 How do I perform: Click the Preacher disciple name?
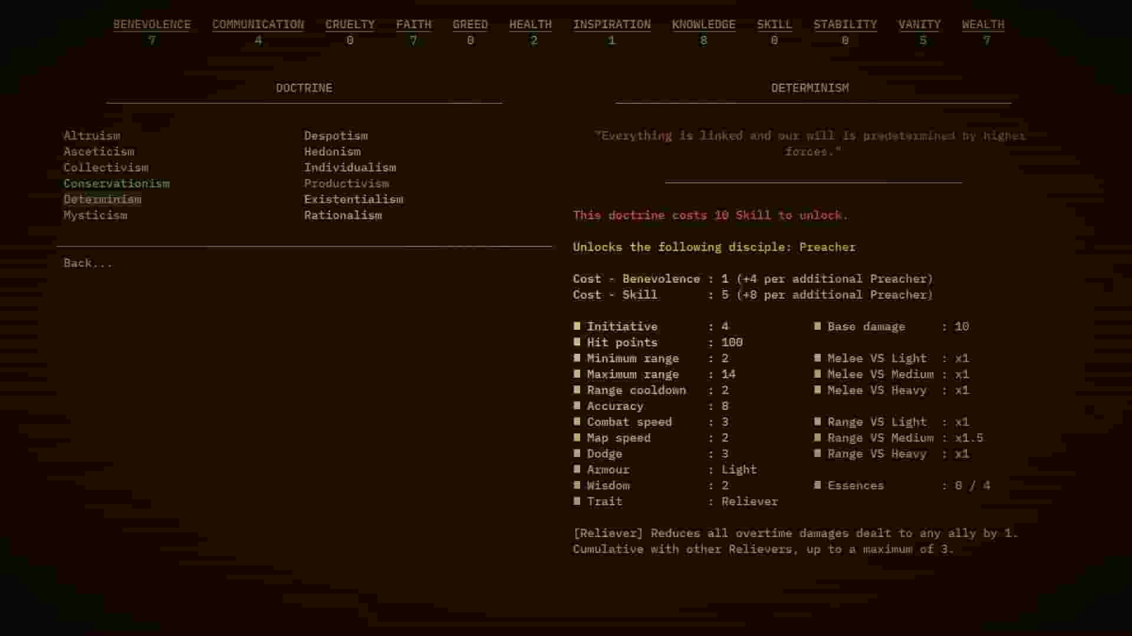(827, 247)
